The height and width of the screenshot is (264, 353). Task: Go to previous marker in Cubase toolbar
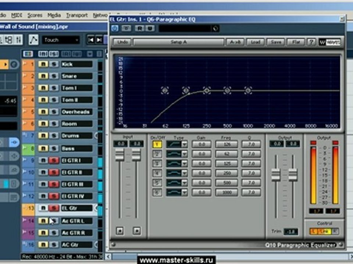[91, 40]
